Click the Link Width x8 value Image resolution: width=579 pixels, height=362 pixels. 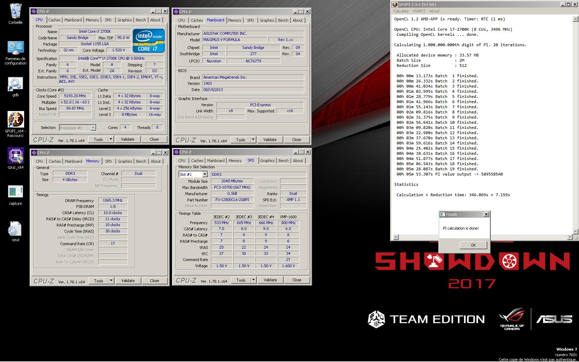(x=231, y=111)
